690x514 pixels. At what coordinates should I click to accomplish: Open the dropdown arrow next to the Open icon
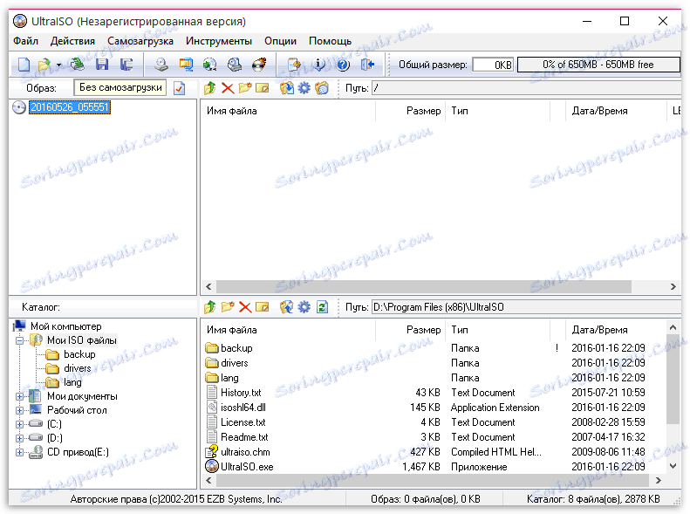58,65
